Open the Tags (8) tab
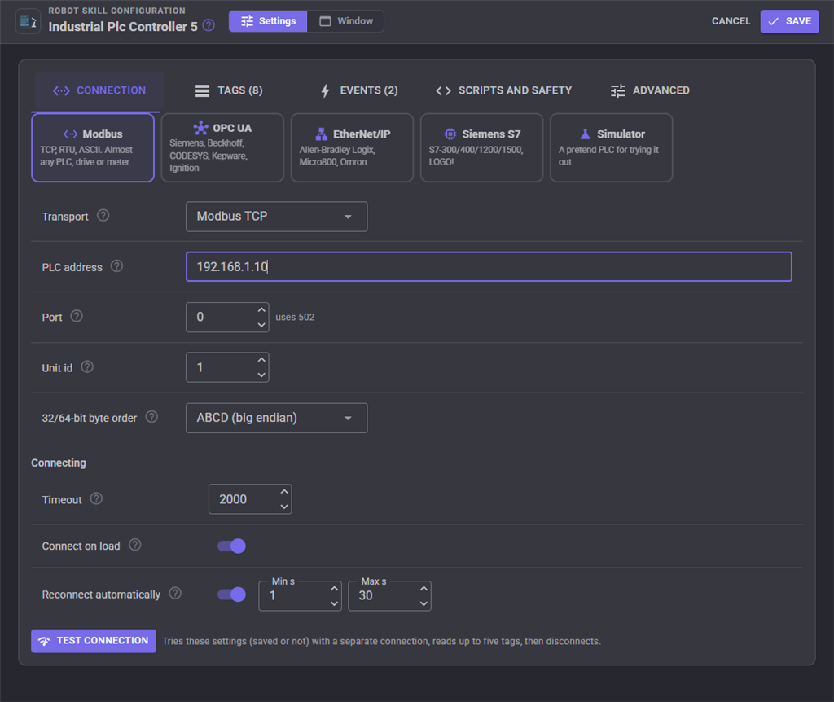834x702 pixels. [229, 90]
